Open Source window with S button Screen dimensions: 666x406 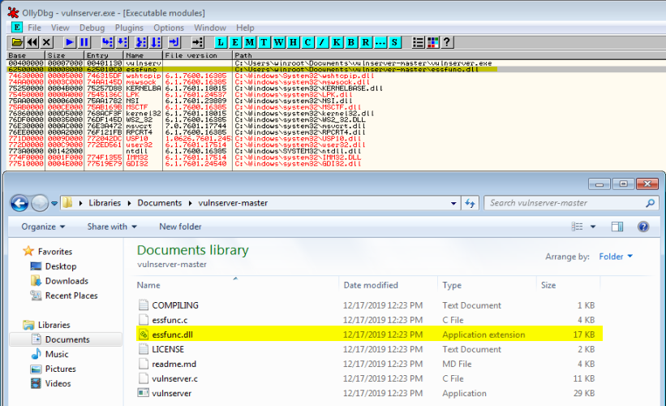tap(394, 42)
